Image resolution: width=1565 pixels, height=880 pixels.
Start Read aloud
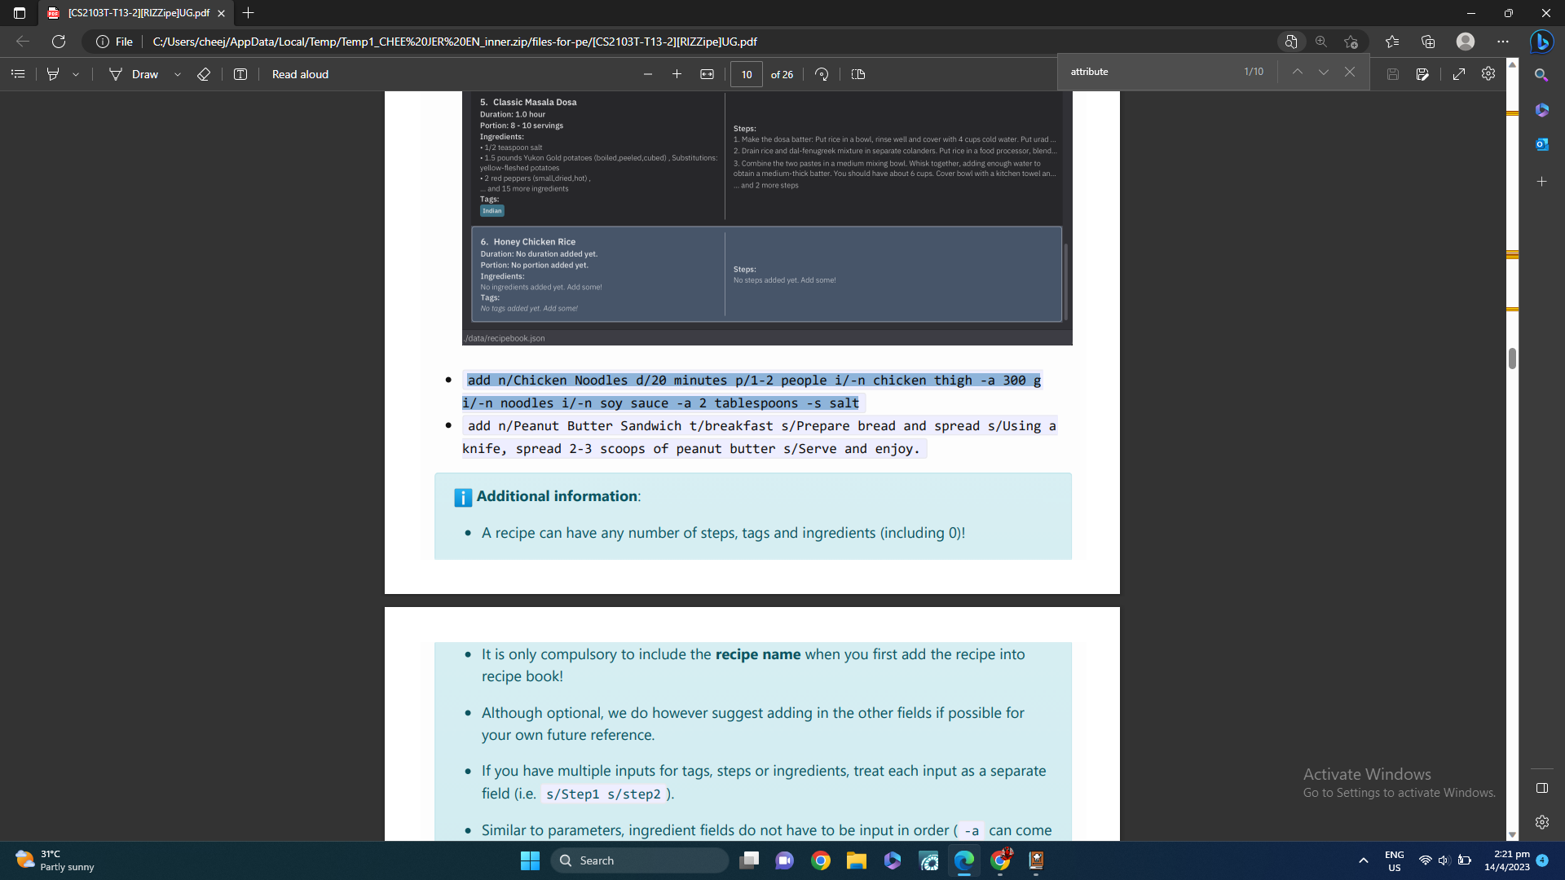300,74
